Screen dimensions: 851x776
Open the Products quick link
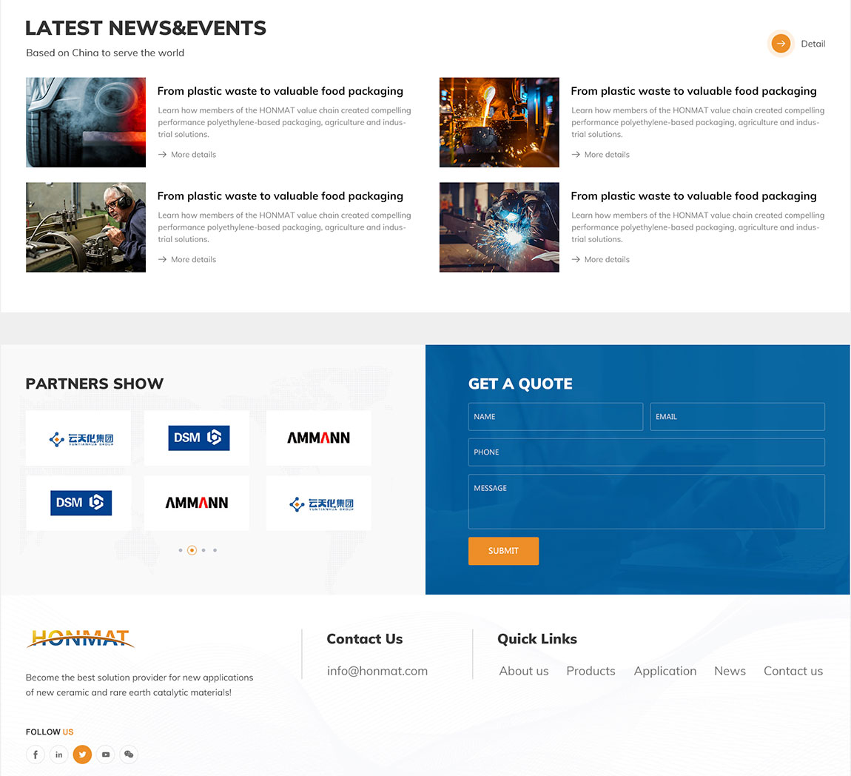pyautogui.click(x=591, y=671)
